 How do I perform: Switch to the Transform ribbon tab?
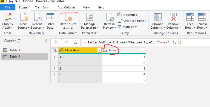[x=42, y=7]
